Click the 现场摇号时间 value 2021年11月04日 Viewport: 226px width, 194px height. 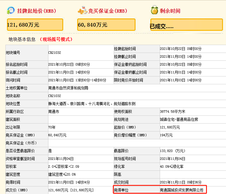coord(172,159)
